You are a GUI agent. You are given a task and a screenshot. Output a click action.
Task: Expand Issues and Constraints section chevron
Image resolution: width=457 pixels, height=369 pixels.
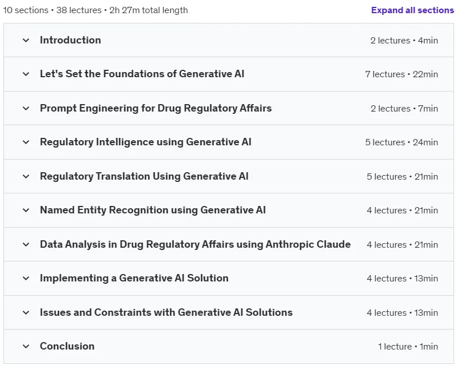coord(26,313)
